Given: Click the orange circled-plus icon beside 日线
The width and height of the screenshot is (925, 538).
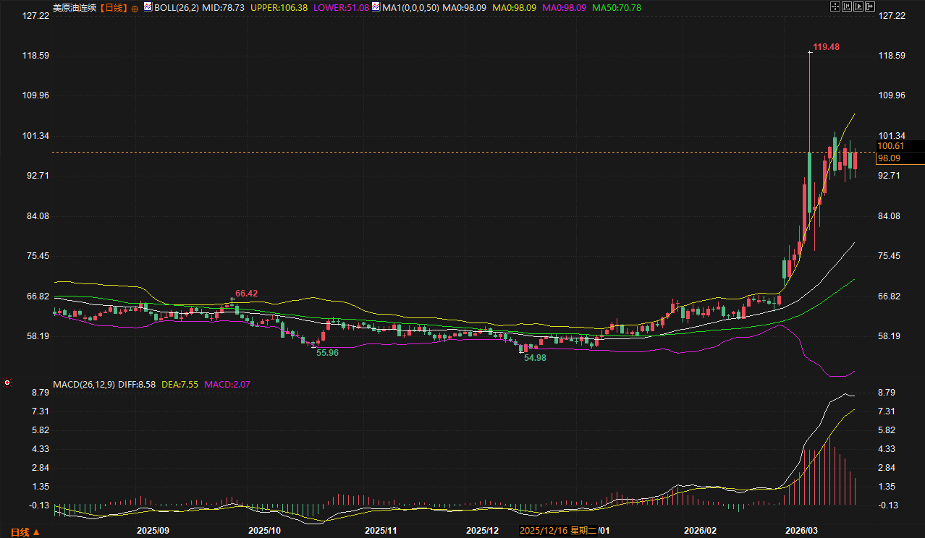Looking at the screenshot, I should point(135,8).
